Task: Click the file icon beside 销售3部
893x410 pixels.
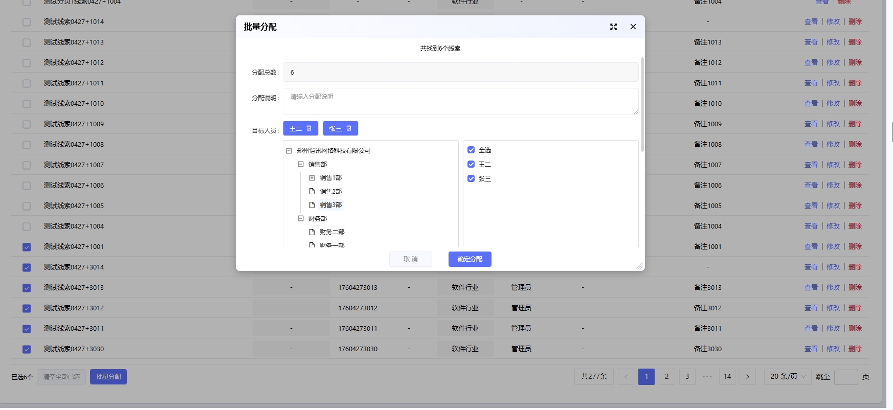Action: (312, 205)
